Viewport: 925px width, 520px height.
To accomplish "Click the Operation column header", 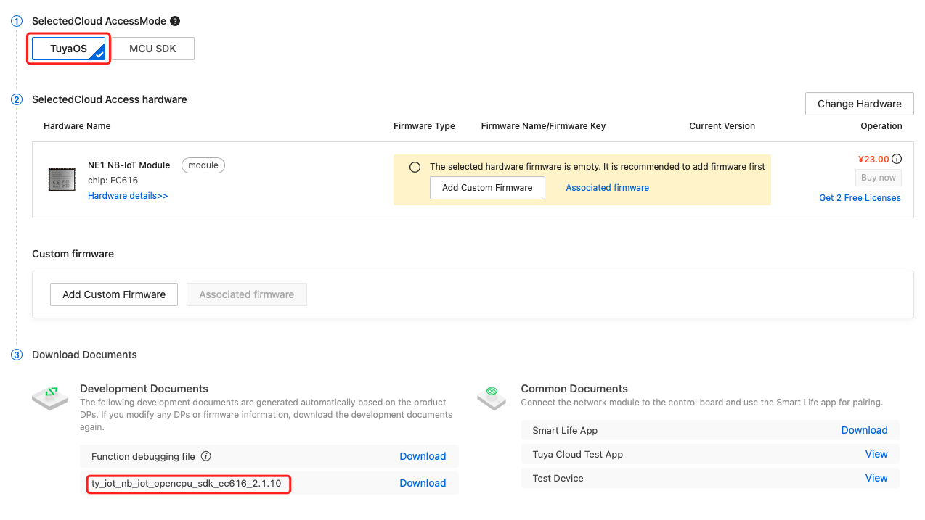I will (881, 126).
